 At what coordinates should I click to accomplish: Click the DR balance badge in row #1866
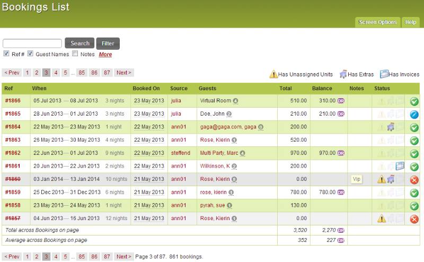tap(341, 101)
